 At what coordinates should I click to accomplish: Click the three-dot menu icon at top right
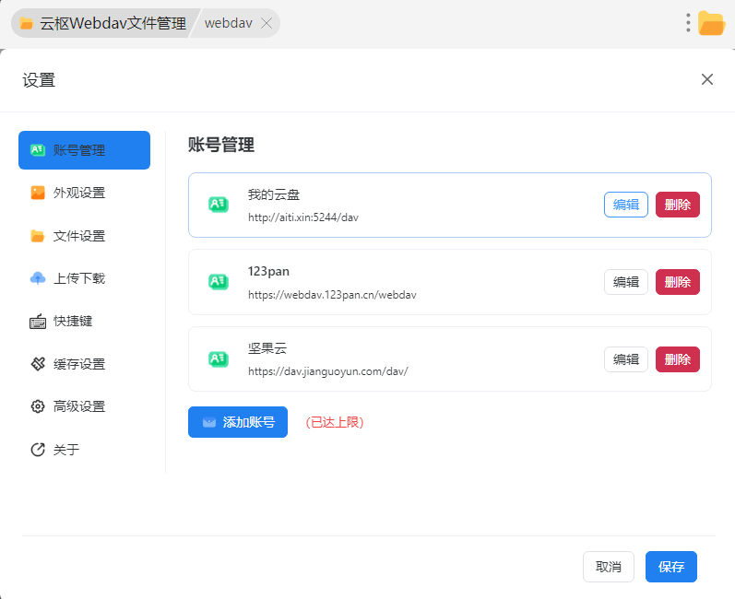click(688, 23)
